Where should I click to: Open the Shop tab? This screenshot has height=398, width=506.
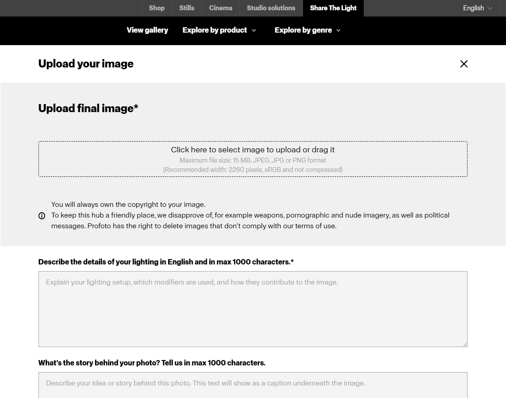click(x=156, y=8)
